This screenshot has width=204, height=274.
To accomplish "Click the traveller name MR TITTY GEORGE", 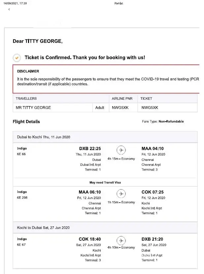I will (x=33, y=107).
